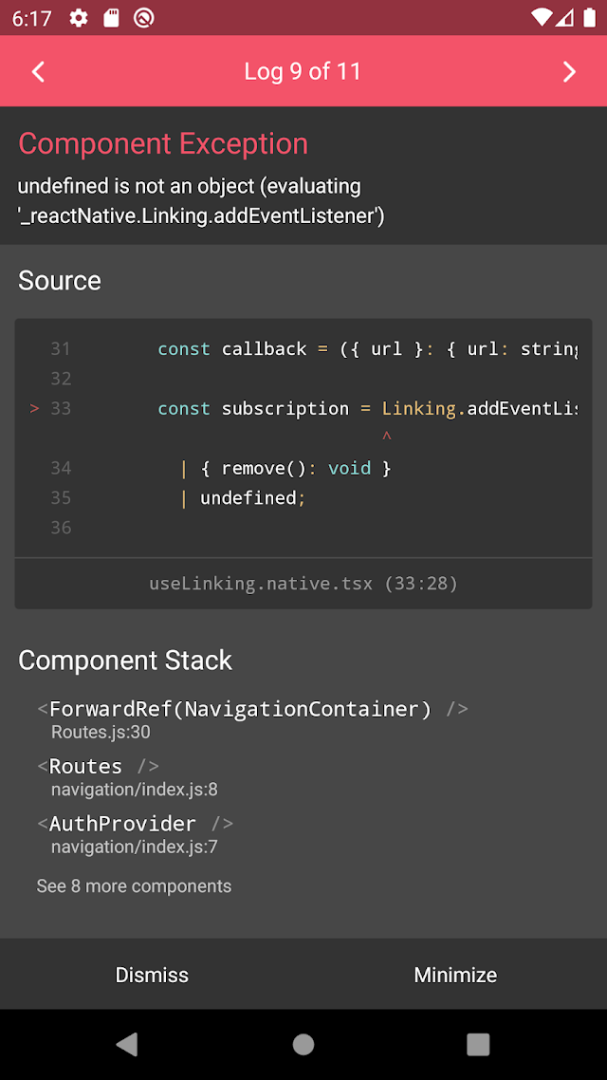Minimize the LogBox error screen
This screenshot has height=1080, width=607.
[455, 975]
